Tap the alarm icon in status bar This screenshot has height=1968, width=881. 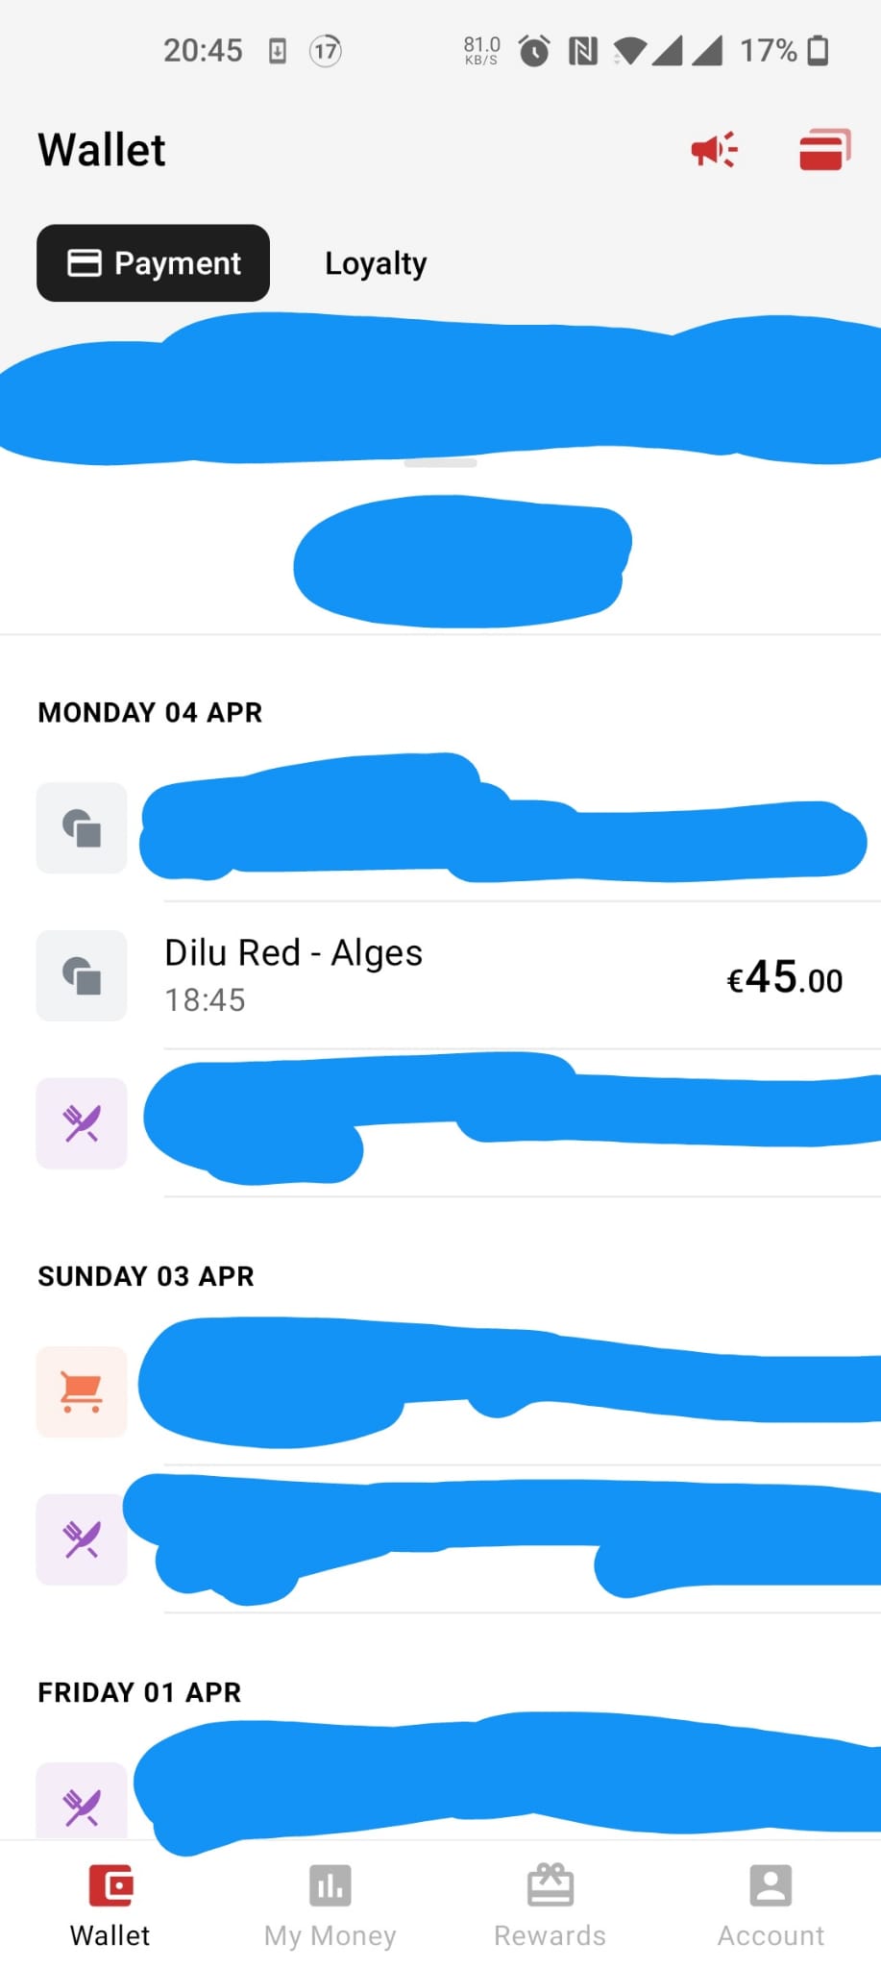(x=534, y=50)
